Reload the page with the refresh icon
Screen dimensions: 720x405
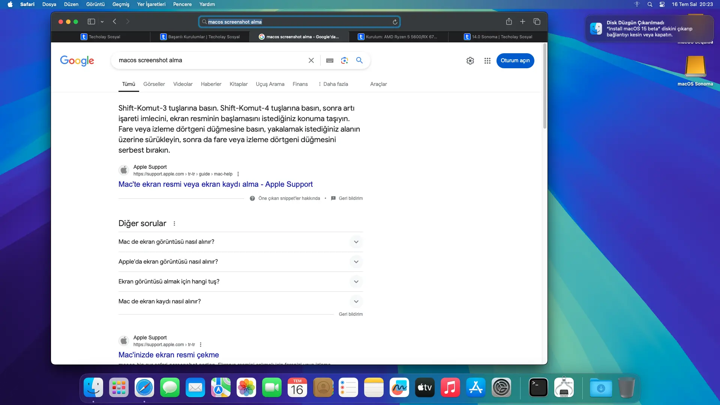pos(395,22)
